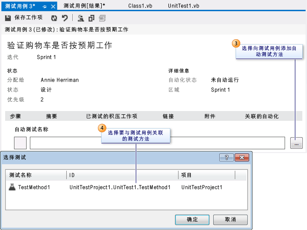
Task: Click 取消 to cancel test selection
Action: coord(230,220)
